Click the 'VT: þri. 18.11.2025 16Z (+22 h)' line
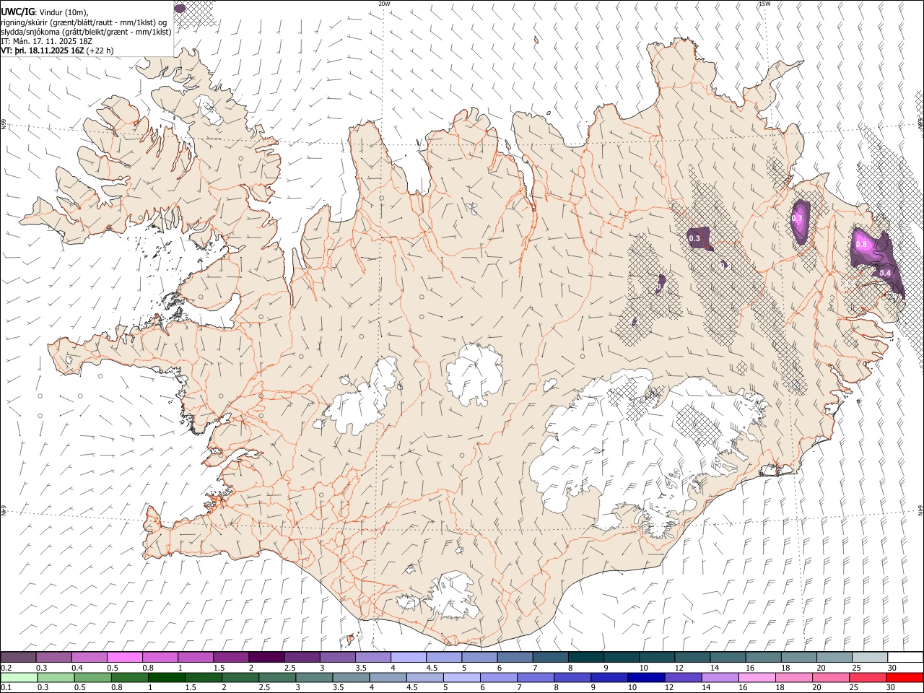Screen dimensions: 924x693 (x=57, y=51)
